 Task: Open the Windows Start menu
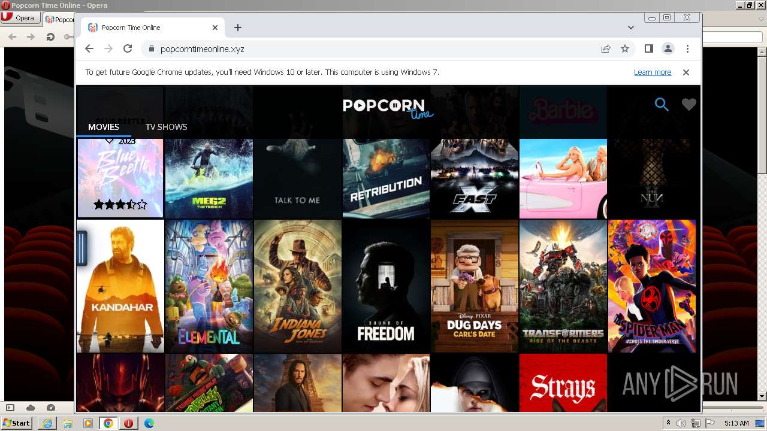[17, 423]
